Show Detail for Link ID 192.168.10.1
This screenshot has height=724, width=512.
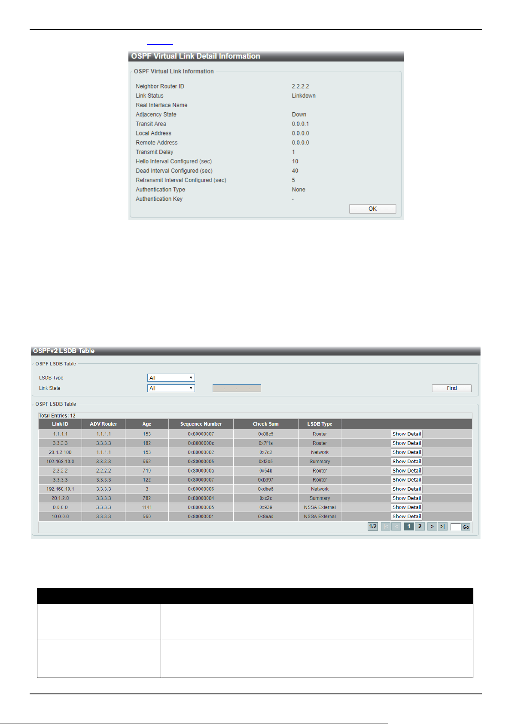[x=407, y=489]
